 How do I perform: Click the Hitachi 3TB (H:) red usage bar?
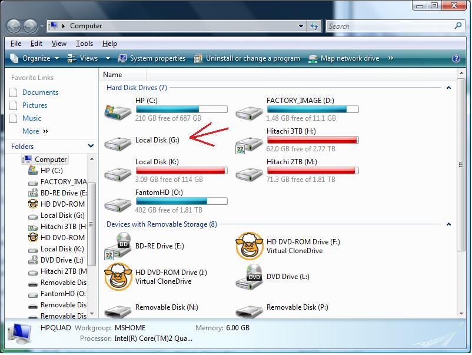tap(313, 140)
